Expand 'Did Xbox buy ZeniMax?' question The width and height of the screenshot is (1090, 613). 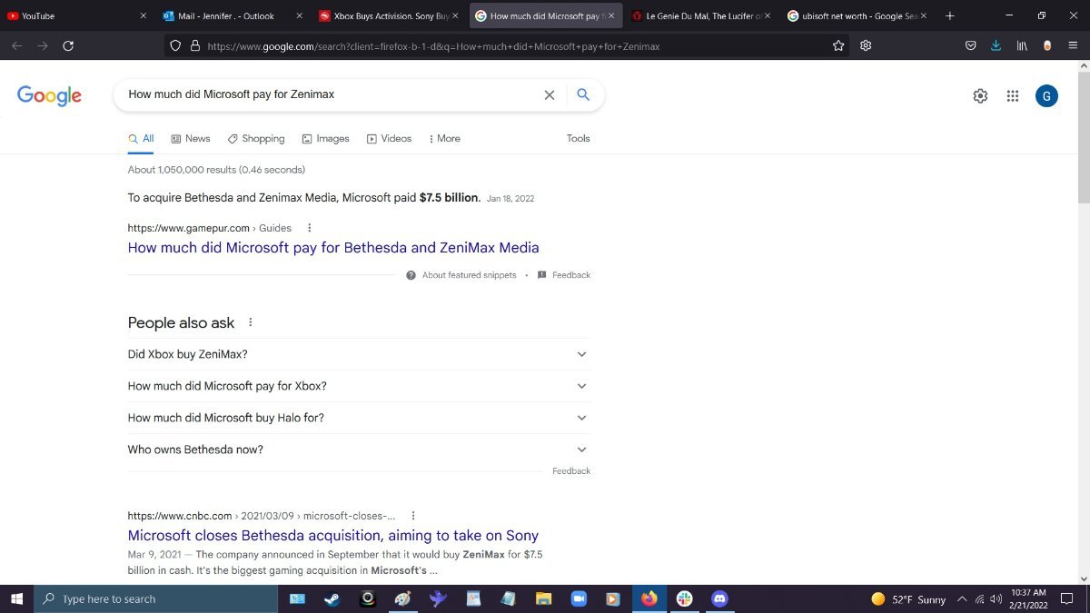359,354
